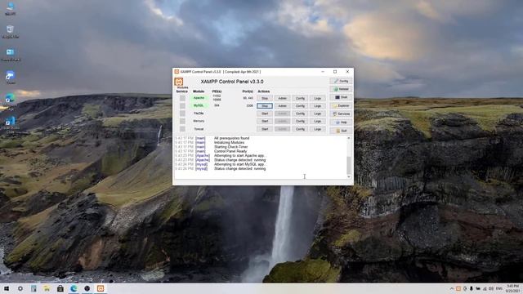The height and width of the screenshot is (294, 523).
Task: Start the Mercury module
Action: point(265,122)
